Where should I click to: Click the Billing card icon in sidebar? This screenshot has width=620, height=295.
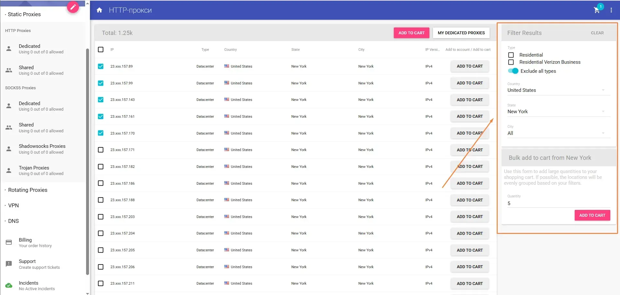coord(8,242)
